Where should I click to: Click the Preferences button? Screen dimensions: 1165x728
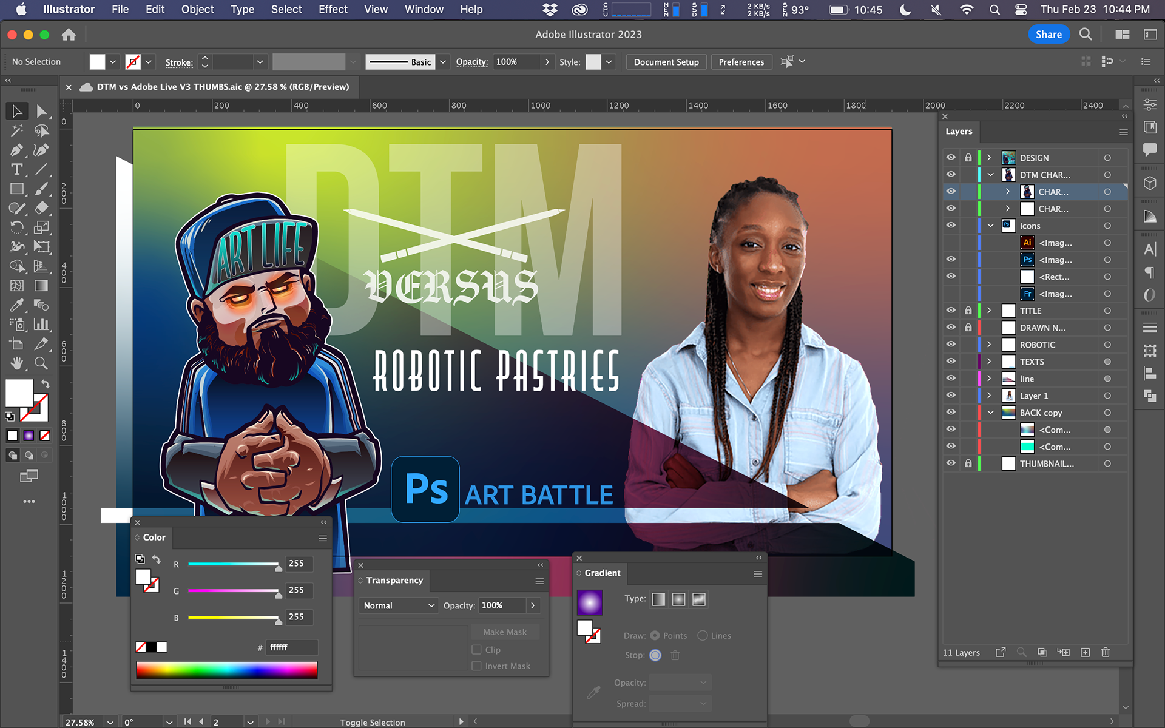741,62
